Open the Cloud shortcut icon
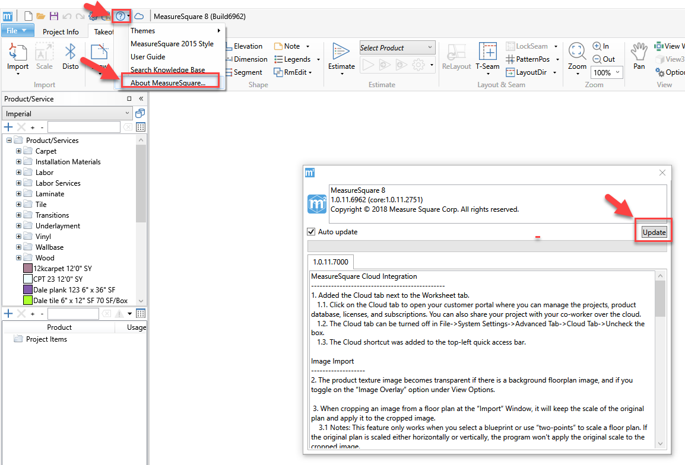 click(139, 16)
